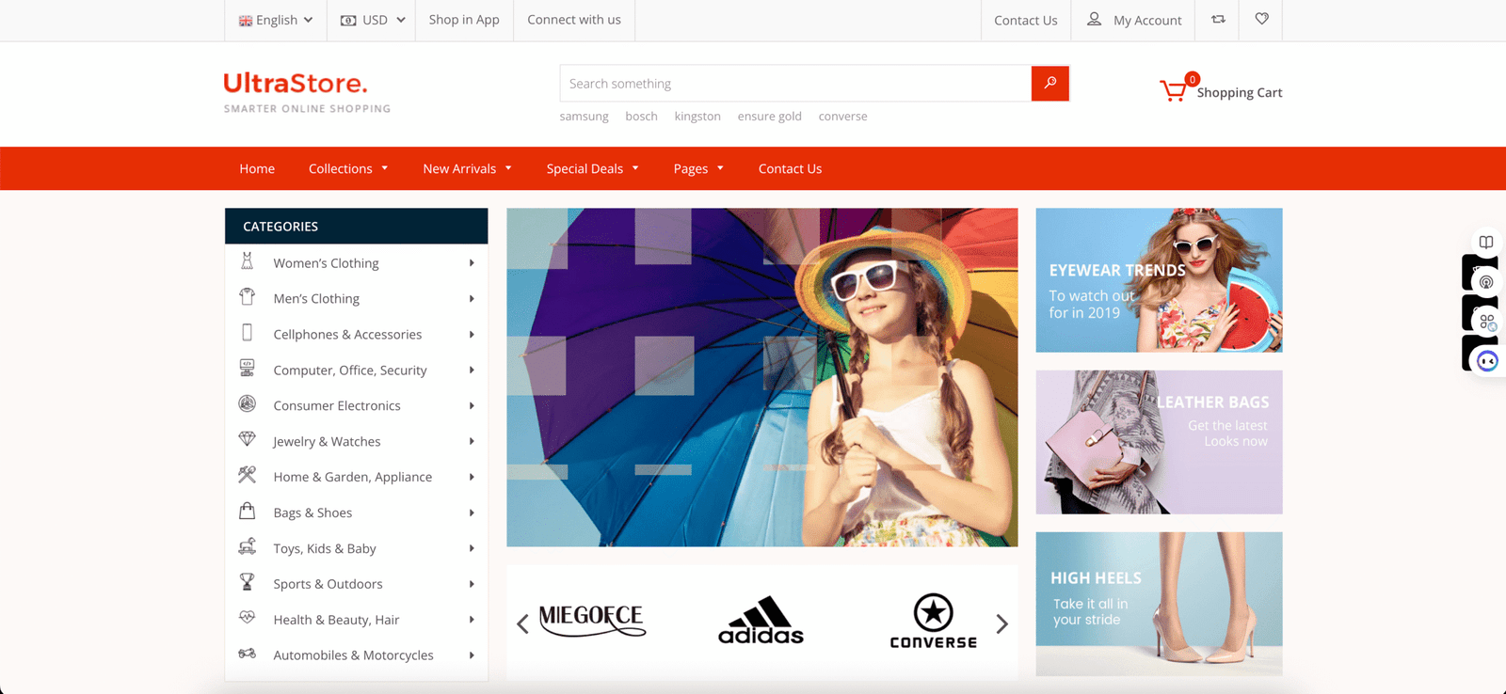Click the red search magnifier button
Screen dimensions: 1506x694
pos(1049,83)
